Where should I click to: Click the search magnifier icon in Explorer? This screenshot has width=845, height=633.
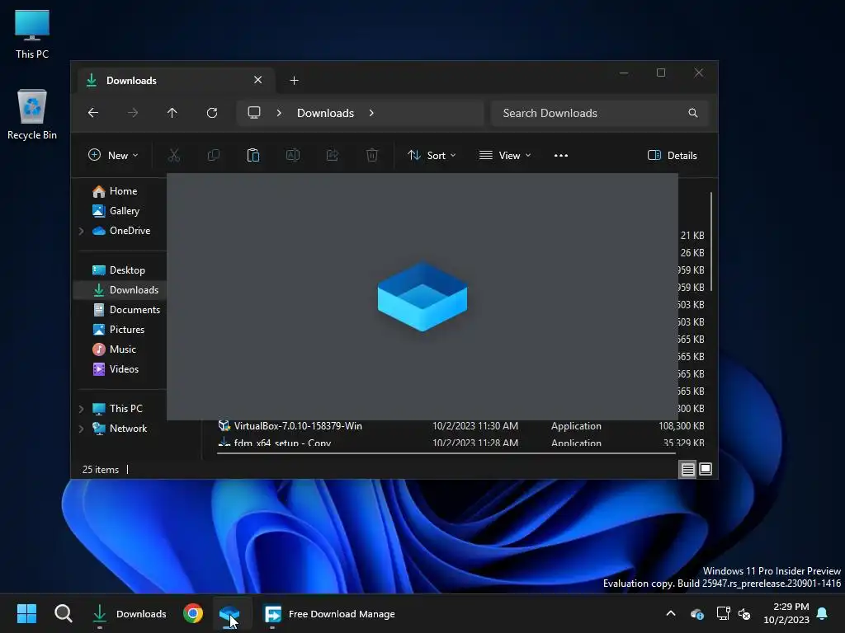pyautogui.click(x=692, y=113)
